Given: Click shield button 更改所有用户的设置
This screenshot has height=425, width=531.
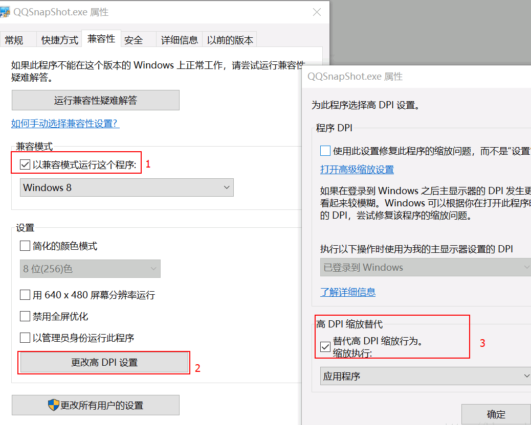Looking at the screenshot, I should click(x=96, y=406).
